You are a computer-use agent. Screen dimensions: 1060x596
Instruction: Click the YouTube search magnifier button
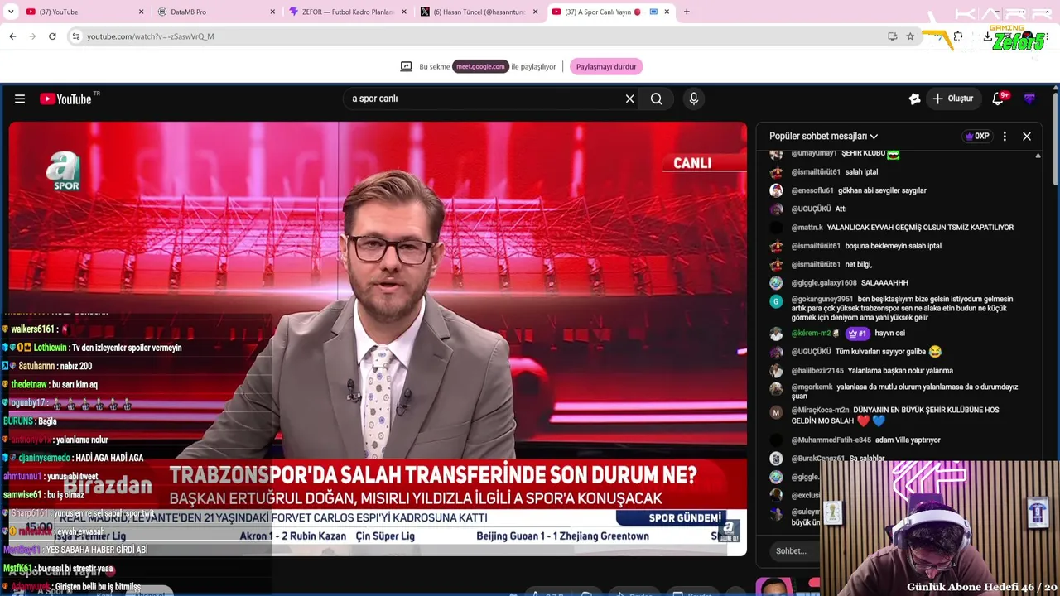tap(656, 99)
